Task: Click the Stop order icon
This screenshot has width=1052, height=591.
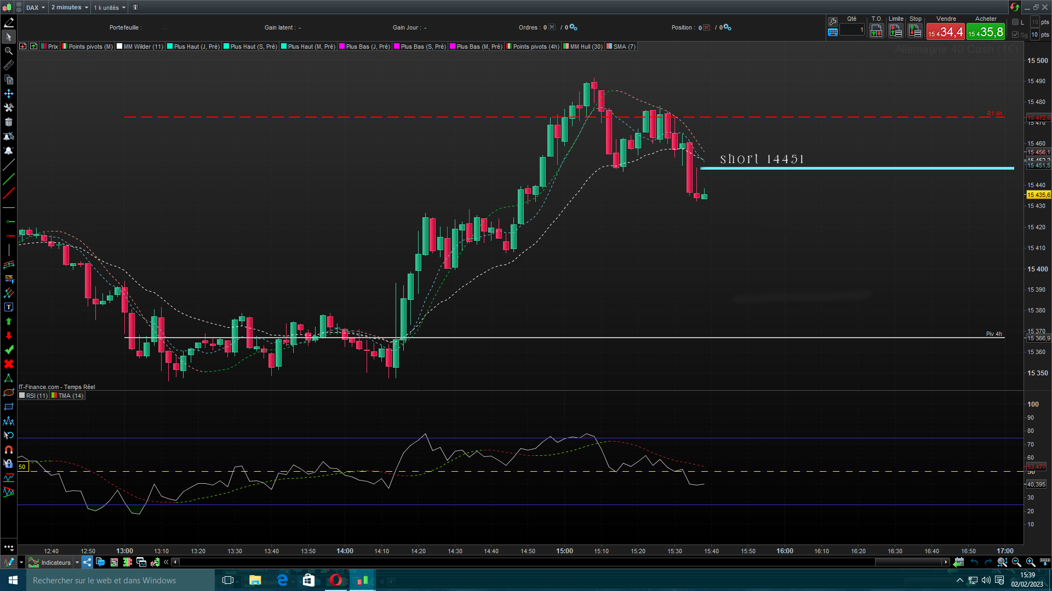Action: click(915, 31)
